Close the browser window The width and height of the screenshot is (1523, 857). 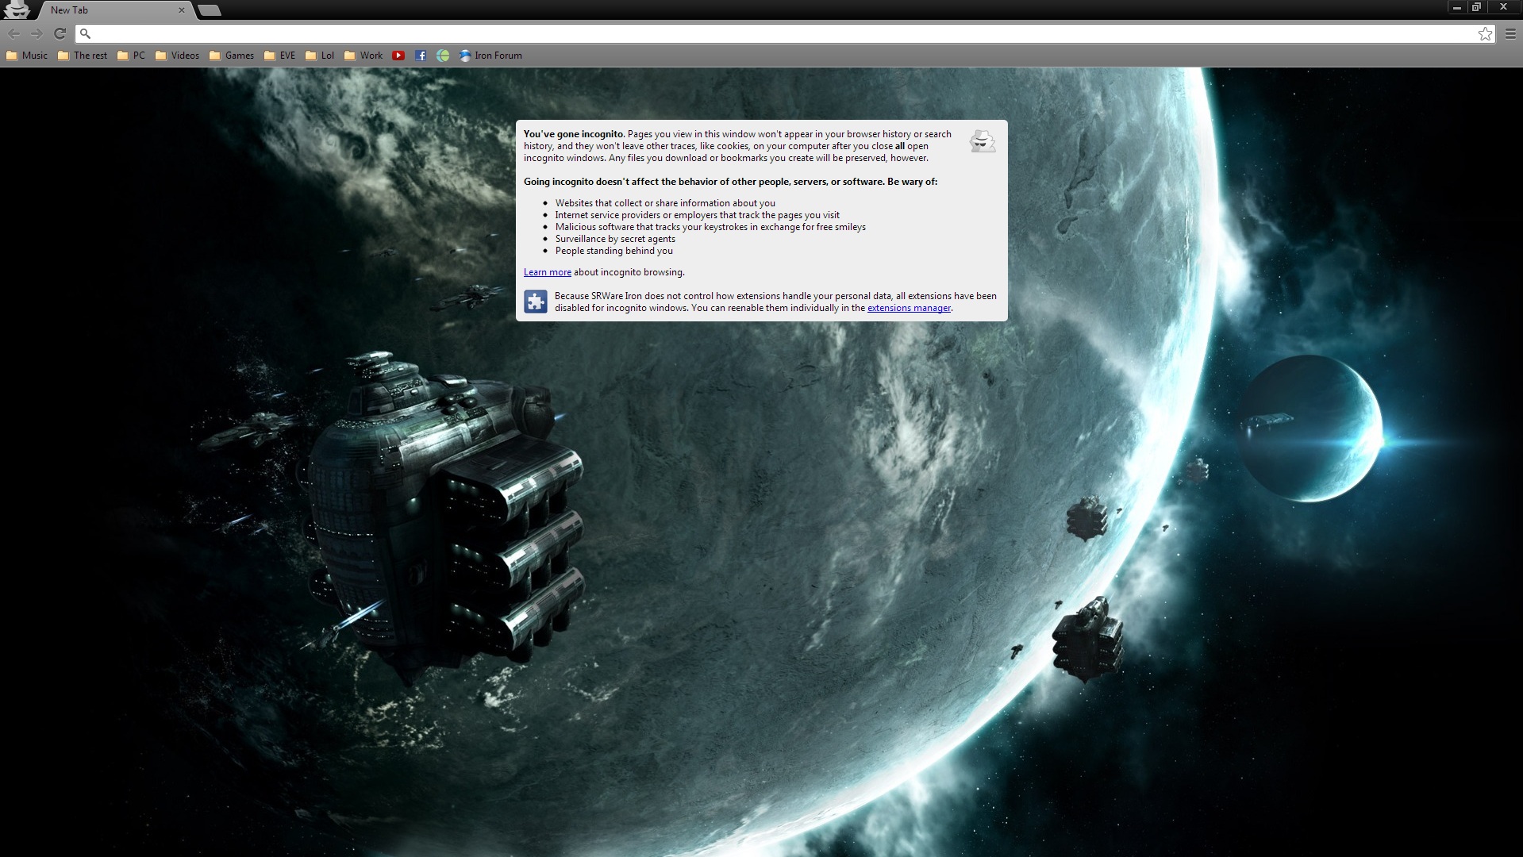pos(1503,7)
